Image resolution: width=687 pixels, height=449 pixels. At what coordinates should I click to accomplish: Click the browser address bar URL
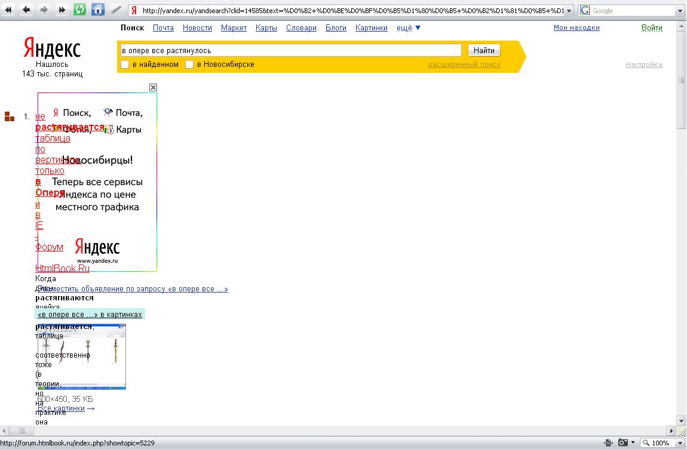coord(352,11)
